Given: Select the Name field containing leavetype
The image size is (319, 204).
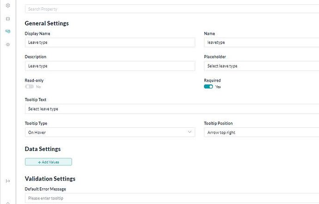Looking at the screenshot, I should click(x=261, y=42).
